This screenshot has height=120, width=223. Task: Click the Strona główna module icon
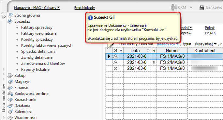[x=10, y=15]
